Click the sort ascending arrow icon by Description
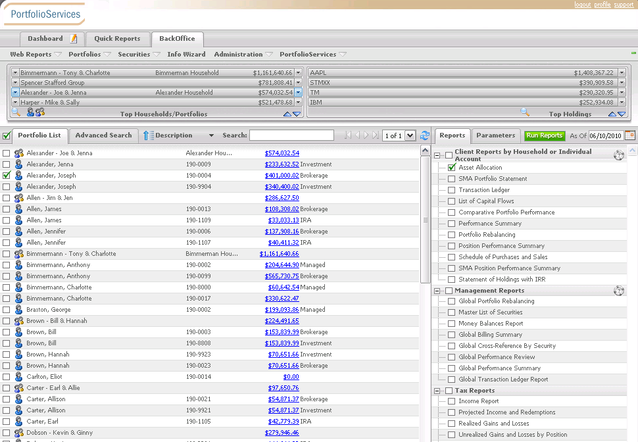Screen dimensions: 638x442 click(148, 135)
